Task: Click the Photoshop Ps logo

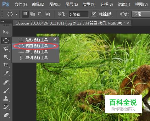Action: click(6, 4)
